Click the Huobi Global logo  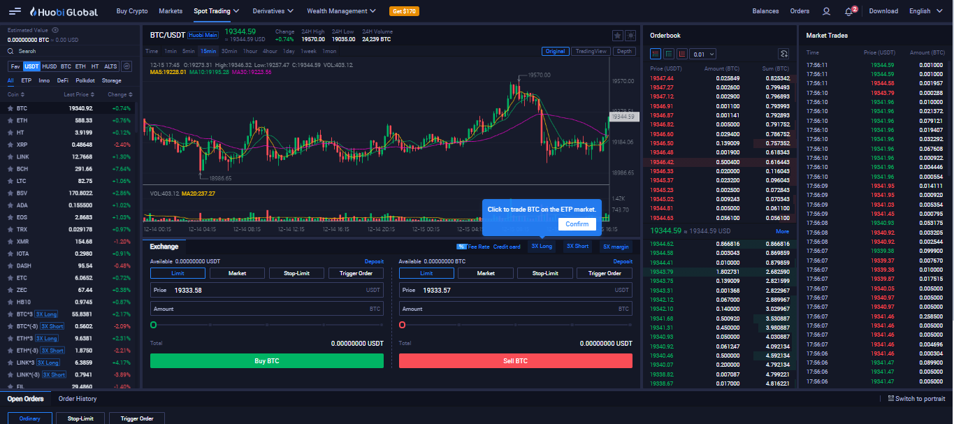[x=64, y=11]
